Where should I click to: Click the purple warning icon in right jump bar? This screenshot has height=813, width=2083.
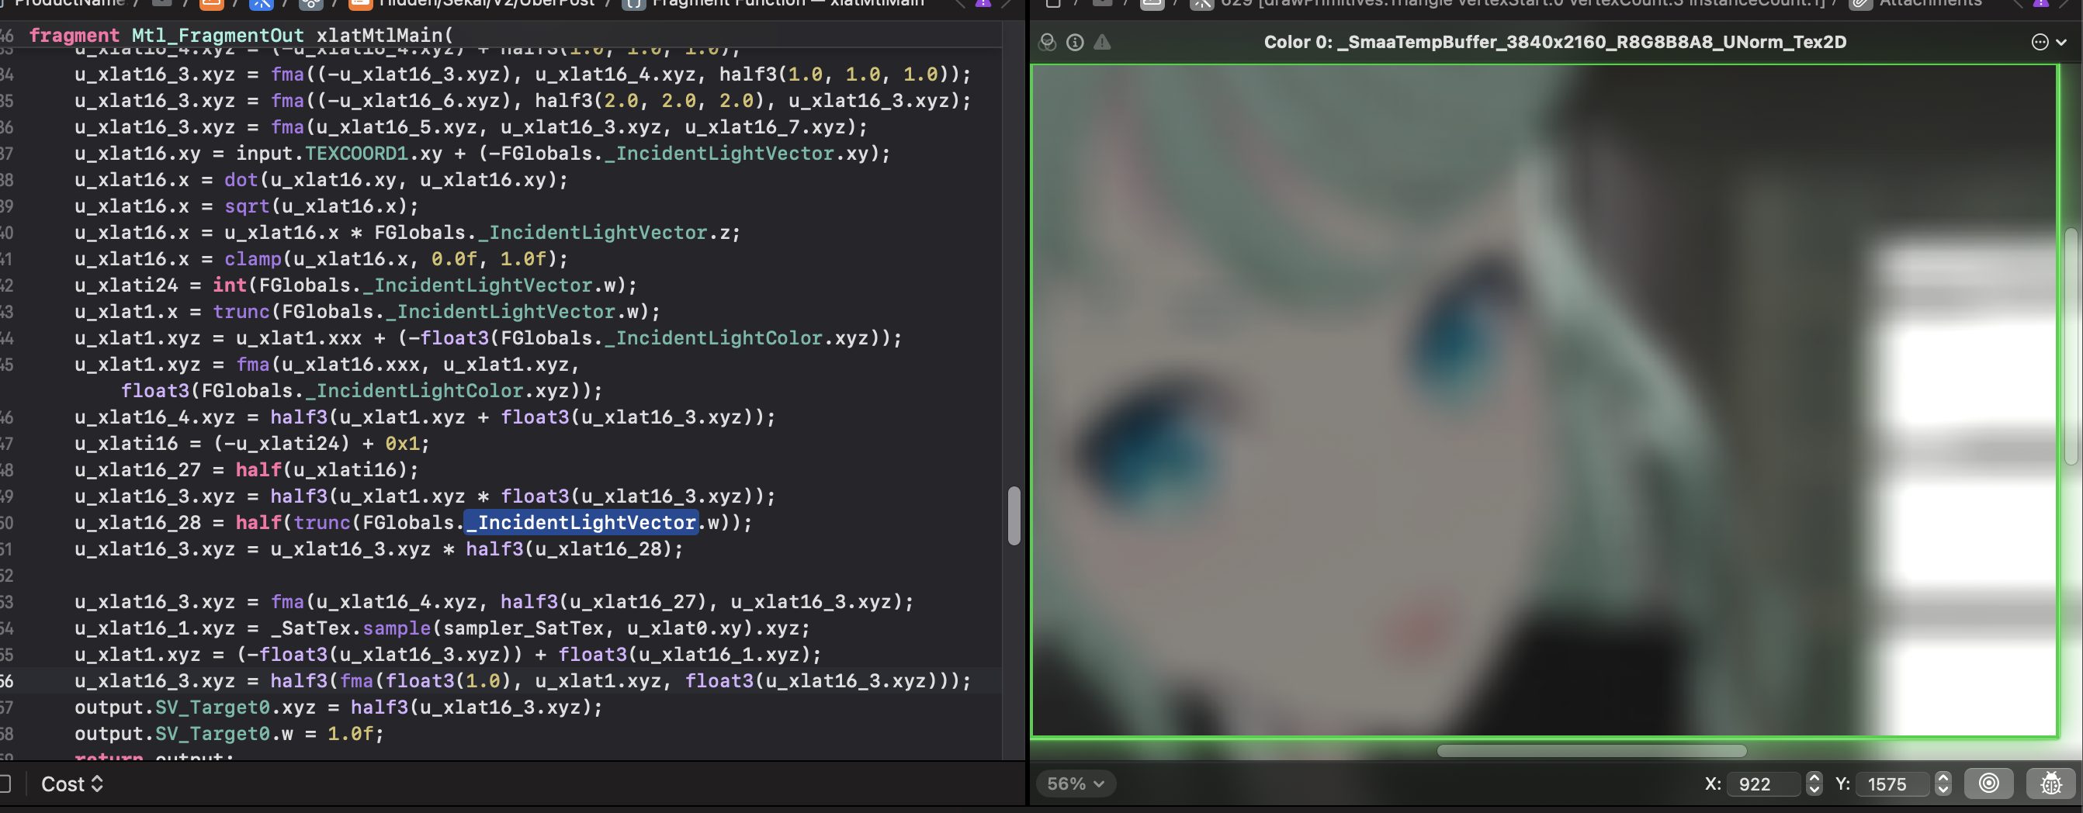click(2040, 3)
